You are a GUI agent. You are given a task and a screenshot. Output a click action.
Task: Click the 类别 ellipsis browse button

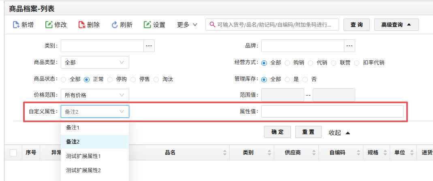(x=149, y=46)
